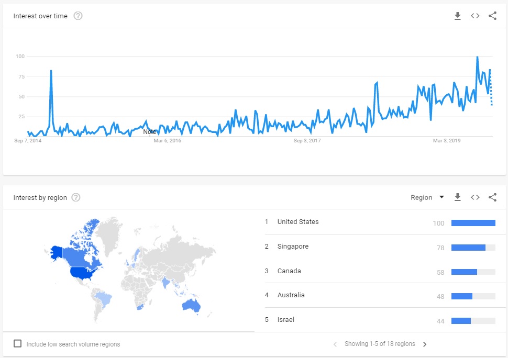Download the Interest by region data

[457, 197]
